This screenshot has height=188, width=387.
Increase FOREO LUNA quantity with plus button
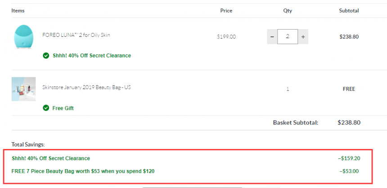303,37
